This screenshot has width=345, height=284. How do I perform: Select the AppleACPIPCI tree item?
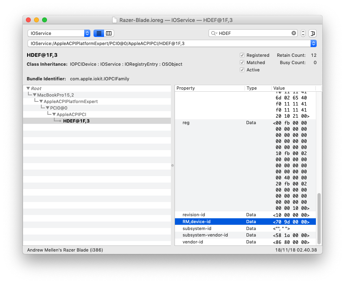pos(71,114)
